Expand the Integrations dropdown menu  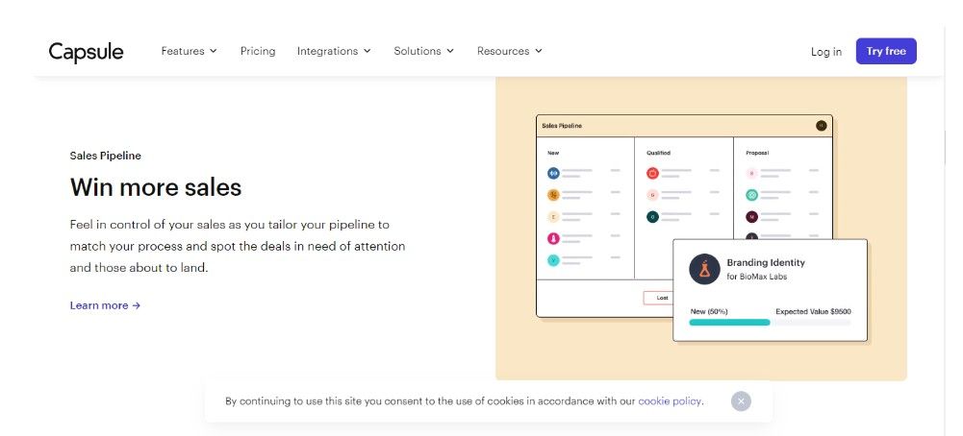(x=334, y=51)
